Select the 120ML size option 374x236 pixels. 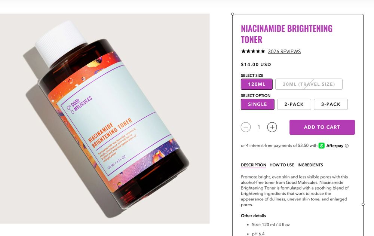click(x=257, y=84)
